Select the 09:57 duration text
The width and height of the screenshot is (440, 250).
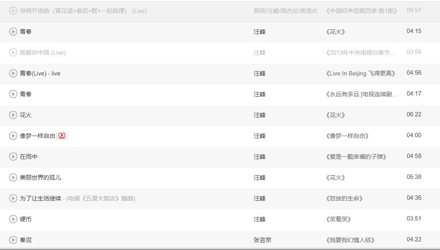click(x=414, y=10)
